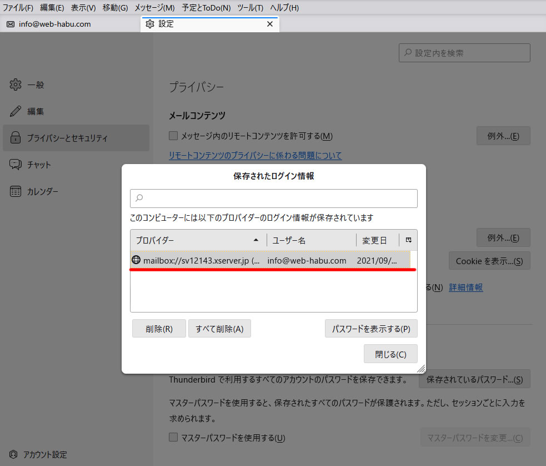Open the ツール(T) menu
The height and width of the screenshot is (466, 546).
point(250,8)
